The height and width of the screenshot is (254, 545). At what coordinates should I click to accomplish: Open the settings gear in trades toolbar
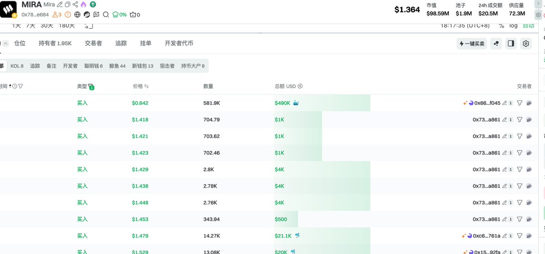pyautogui.click(x=526, y=44)
